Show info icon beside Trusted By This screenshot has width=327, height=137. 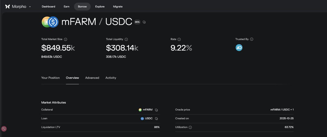[x=252, y=39]
